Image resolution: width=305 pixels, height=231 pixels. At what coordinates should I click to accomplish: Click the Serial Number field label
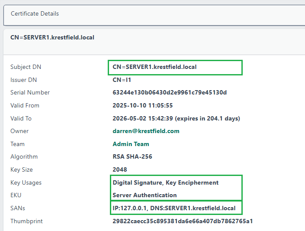[30, 92]
